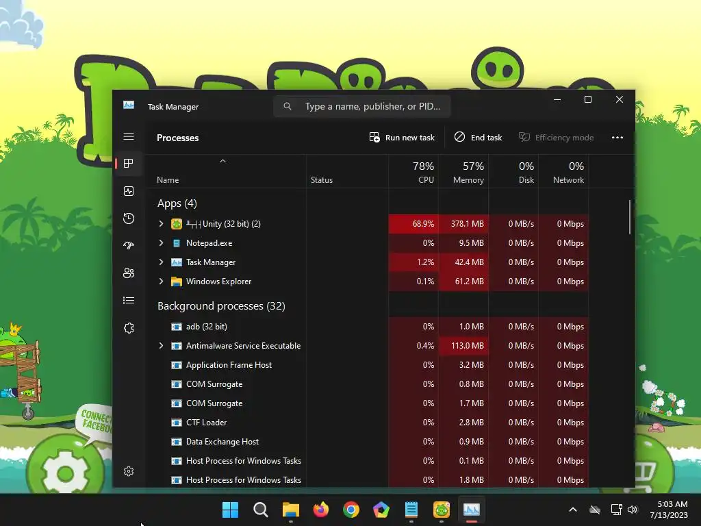Launch Google Chrome from the taskbar
Viewport: 701px width, 526px height.
(x=351, y=510)
